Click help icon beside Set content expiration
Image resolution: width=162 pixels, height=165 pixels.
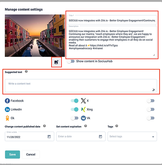point(86,126)
